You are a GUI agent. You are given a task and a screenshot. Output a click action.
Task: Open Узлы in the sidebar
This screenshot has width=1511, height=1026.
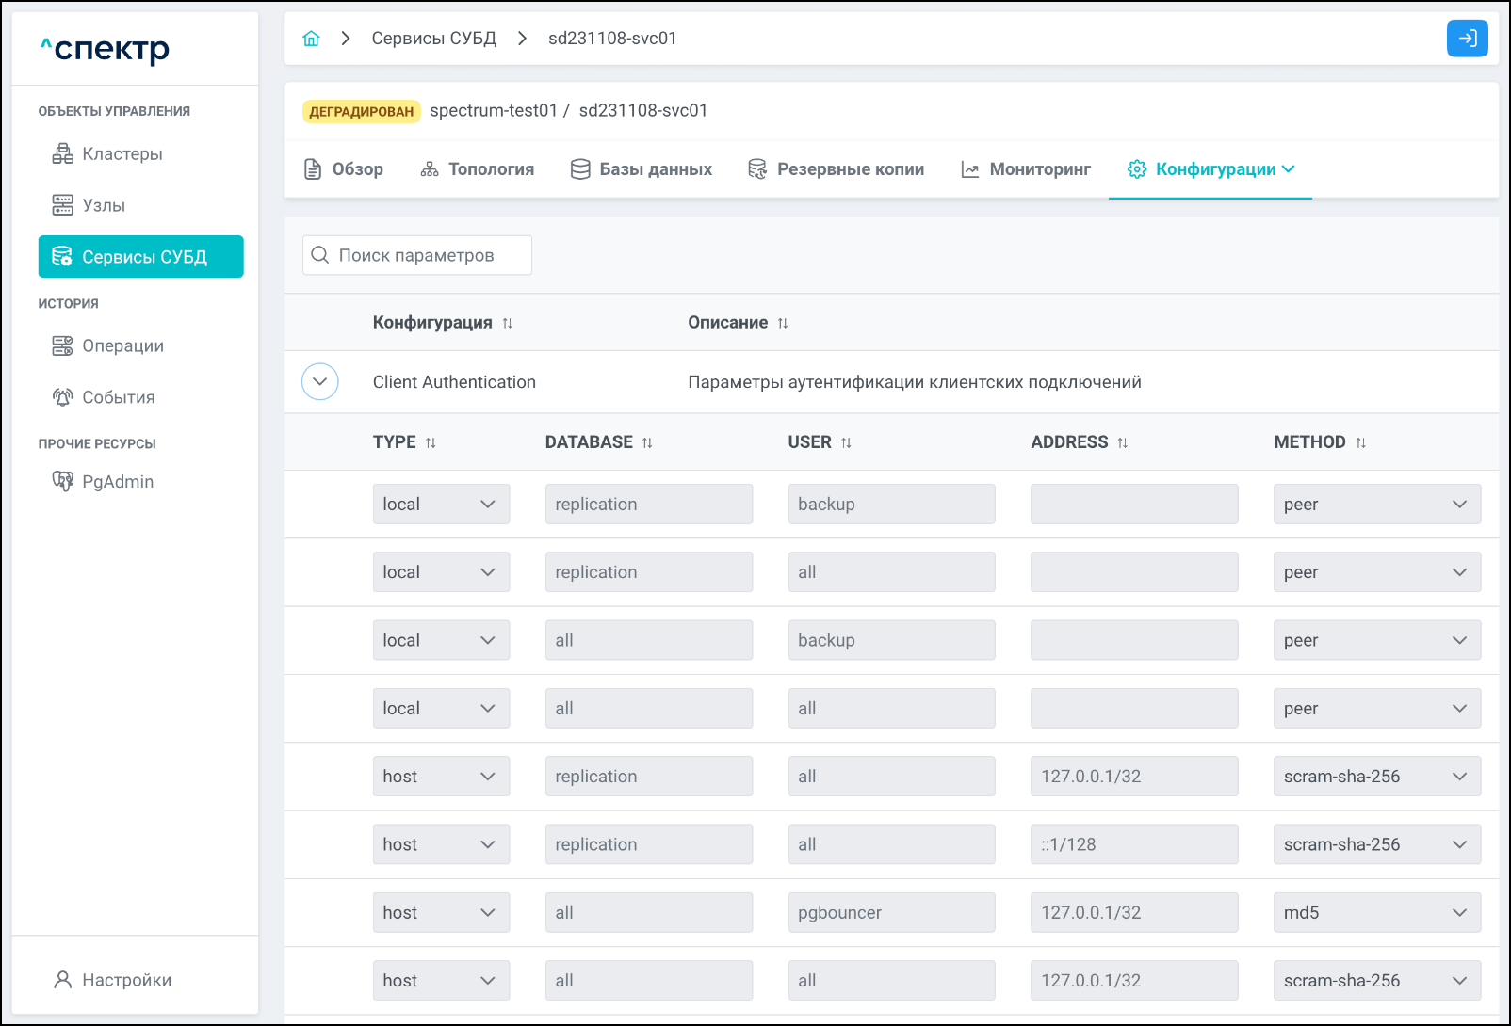coord(103,205)
